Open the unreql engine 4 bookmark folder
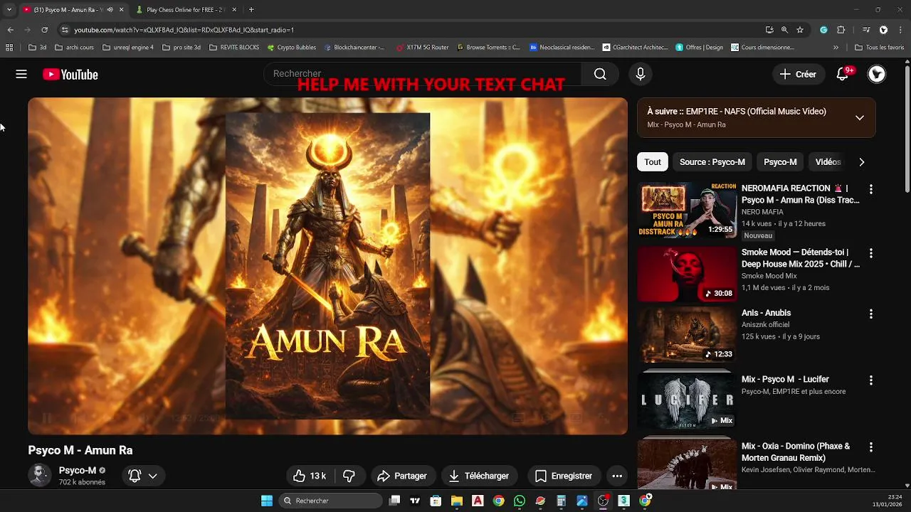Image resolution: width=911 pixels, height=512 pixels. point(128,48)
